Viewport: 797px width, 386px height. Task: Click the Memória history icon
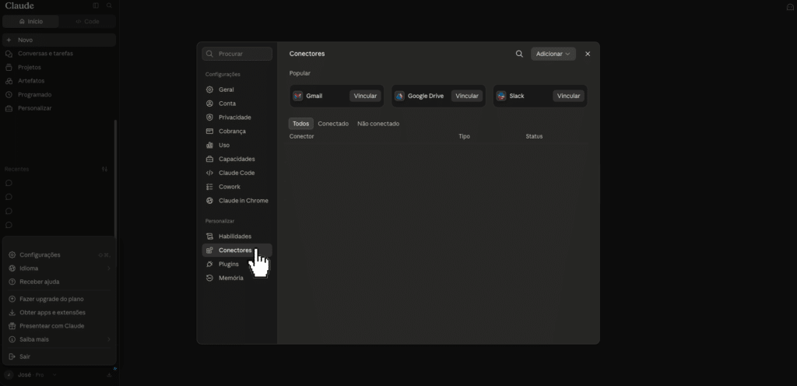pyautogui.click(x=209, y=278)
